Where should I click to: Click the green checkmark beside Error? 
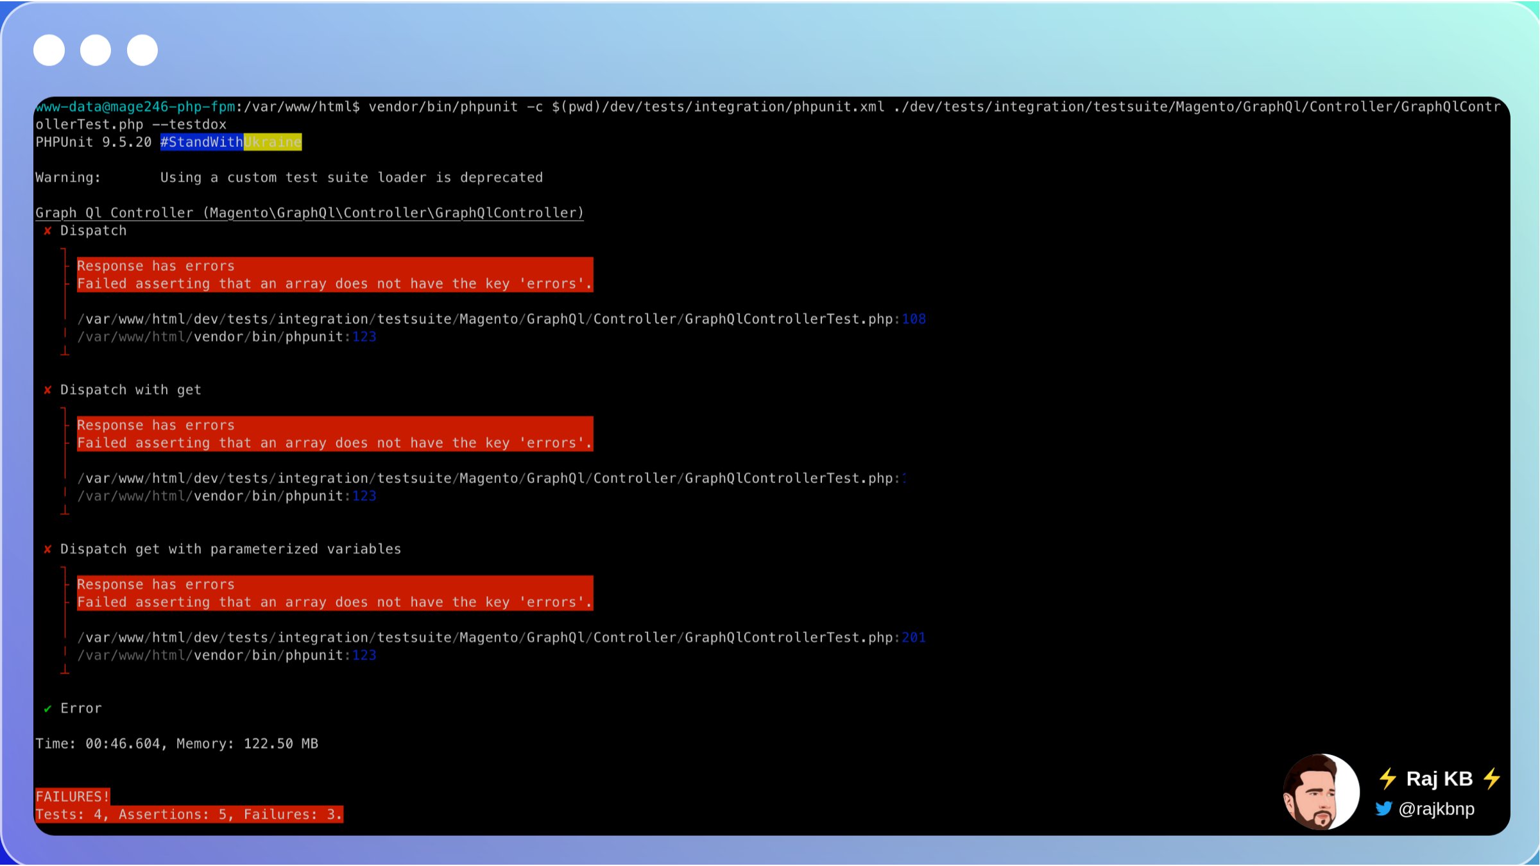click(47, 709)
